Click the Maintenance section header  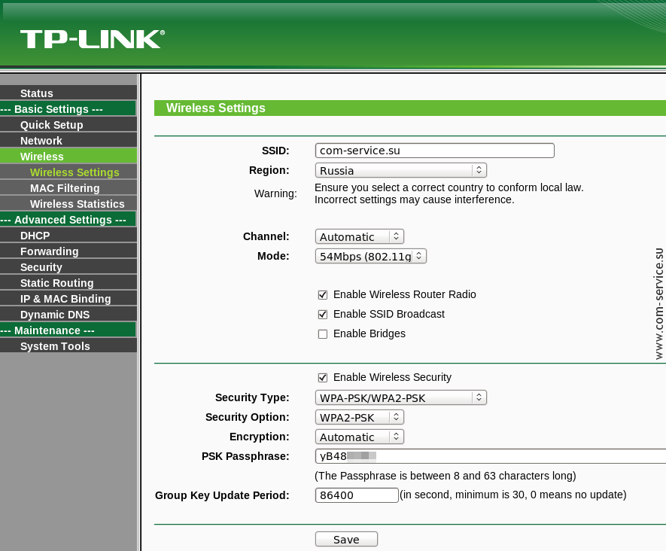point(68,330)
